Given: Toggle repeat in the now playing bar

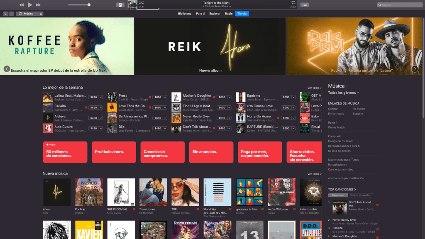Looking at the screenshot, I should coord(293,3).
